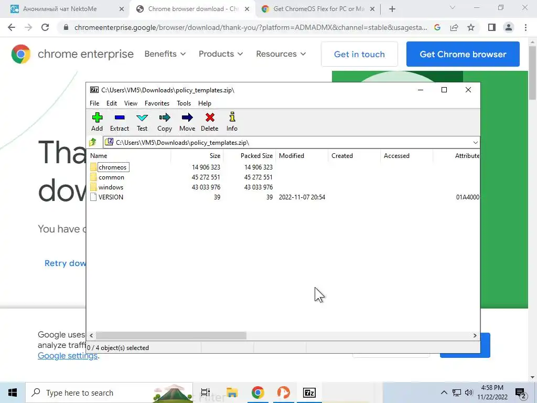Click the browser back arrow
The height and width of the screenshot is (403, 537).
coord(12,27)
